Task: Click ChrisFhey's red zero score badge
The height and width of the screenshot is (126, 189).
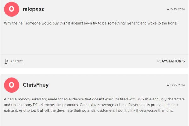Action: click(x=12, y=85)
